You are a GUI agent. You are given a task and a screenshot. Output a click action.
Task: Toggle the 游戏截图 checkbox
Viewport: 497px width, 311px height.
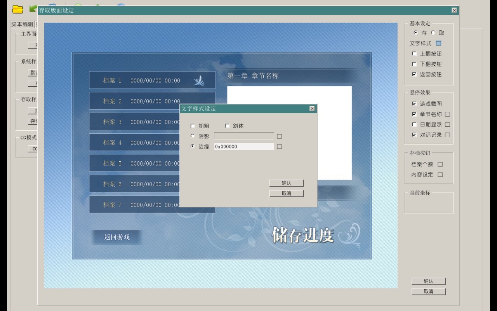[414, 104]
